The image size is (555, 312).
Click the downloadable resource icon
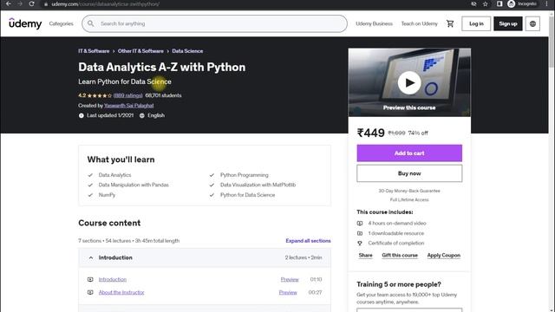coord(360,233)
